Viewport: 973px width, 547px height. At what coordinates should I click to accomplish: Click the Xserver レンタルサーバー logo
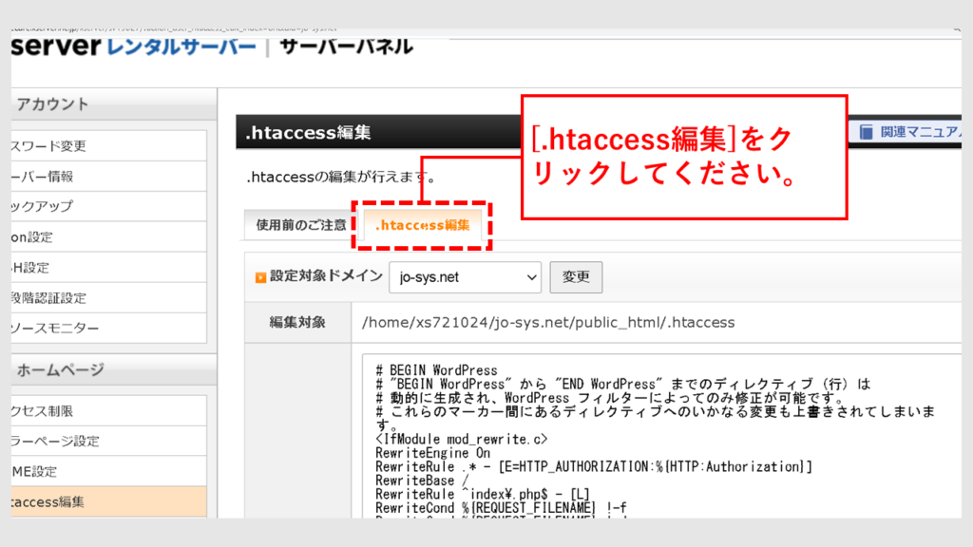(x=133, y=47)
